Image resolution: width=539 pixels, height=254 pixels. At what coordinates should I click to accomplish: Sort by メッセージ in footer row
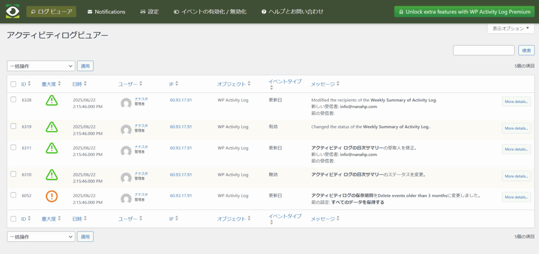pyautogui.click(x=325, y=219)
